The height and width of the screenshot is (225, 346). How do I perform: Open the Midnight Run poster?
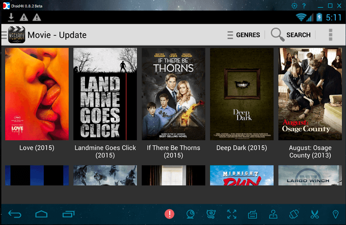point(242,175)
